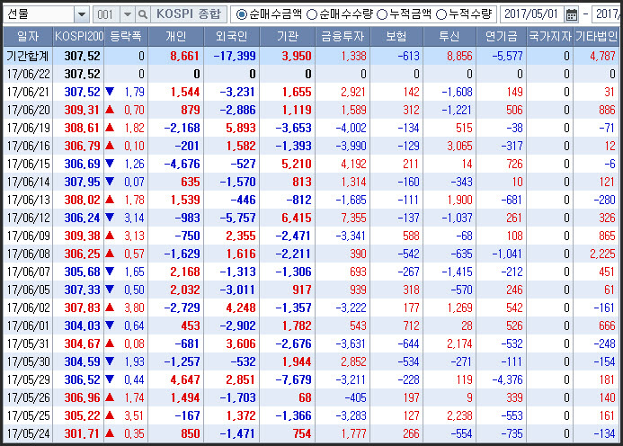Screen dimensions: 623x446
Task: Select the 기간합계 summary row label
Action: point(28,56)
